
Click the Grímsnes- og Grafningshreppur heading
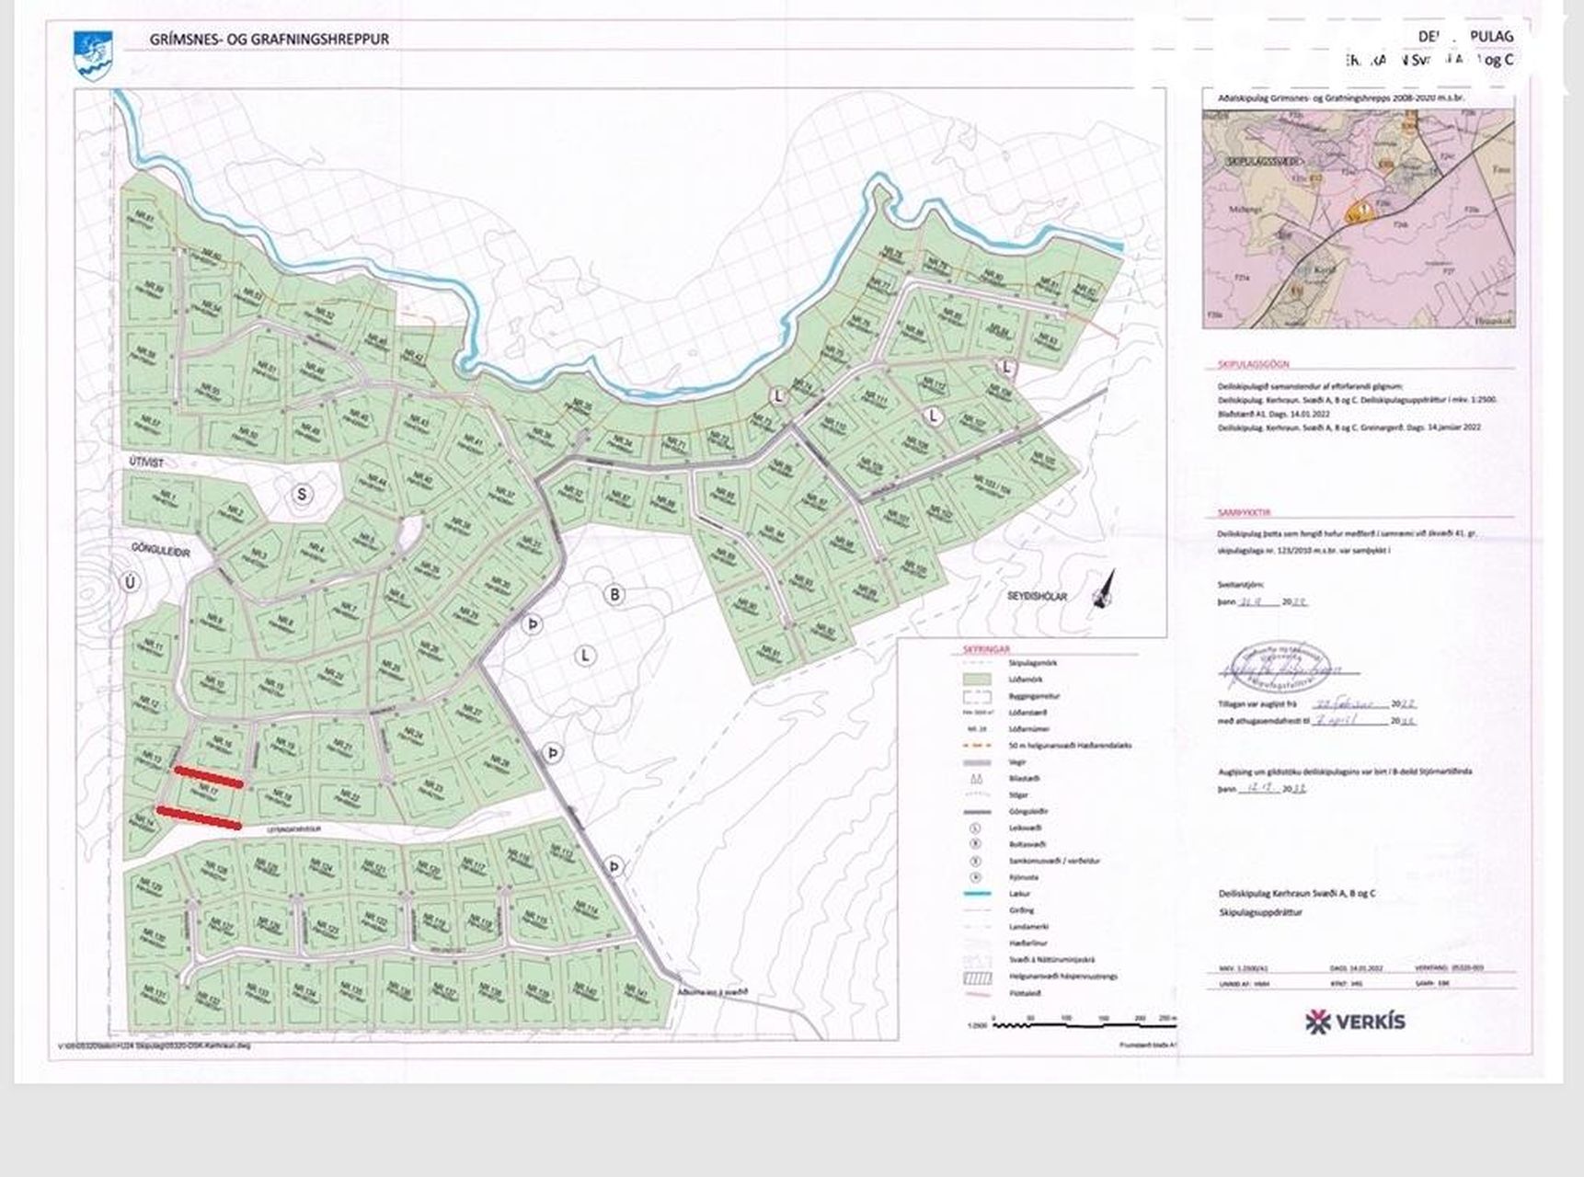click(x=270, y=40)
